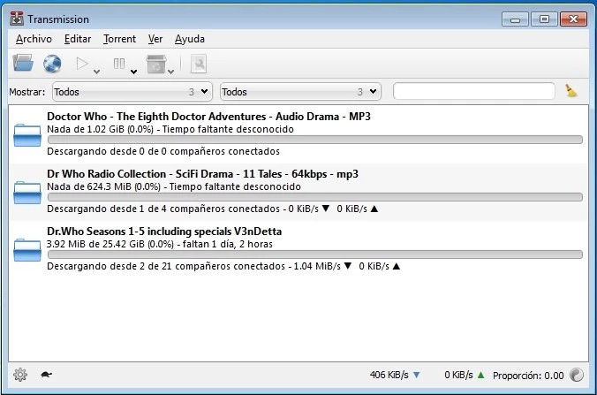Open the Archivo menu
597x395 pixels.
tap(34, 39)
